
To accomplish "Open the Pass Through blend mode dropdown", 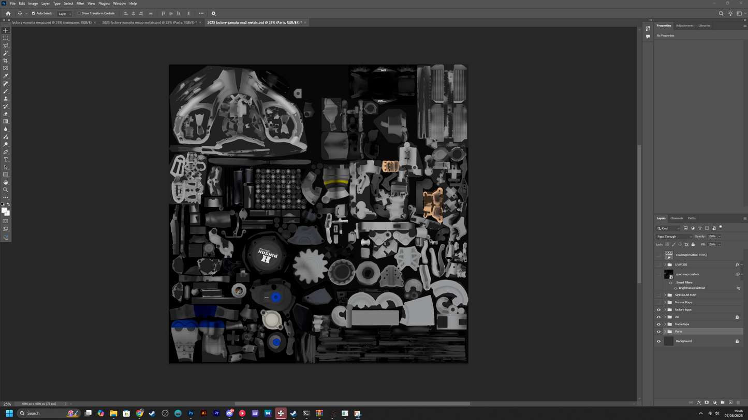I will pyautogui.click(x=674, y=237).
